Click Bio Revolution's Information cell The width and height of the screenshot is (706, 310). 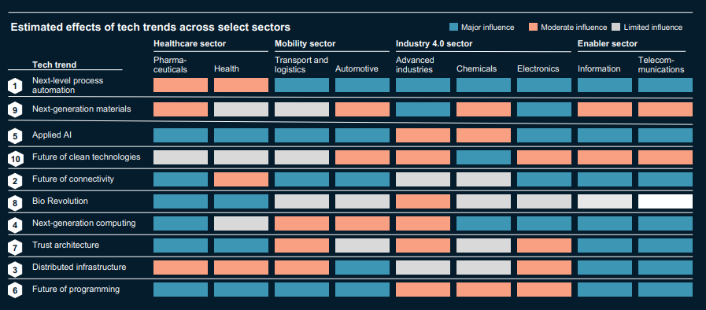604,201
